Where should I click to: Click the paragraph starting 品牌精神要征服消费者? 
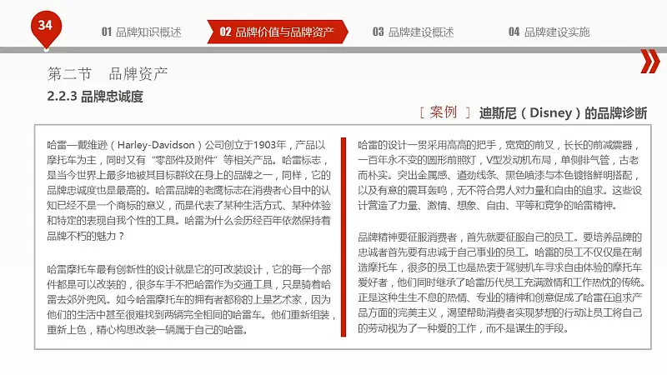[501, 282]
